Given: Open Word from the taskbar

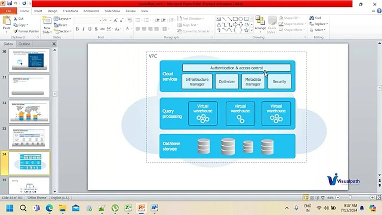Looking at the screenshot, I should click(154, 208).
